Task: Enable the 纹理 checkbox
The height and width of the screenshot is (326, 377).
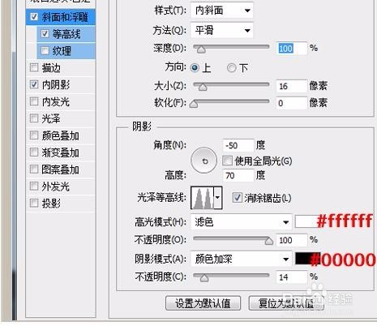Action: (x=45, y=50)
